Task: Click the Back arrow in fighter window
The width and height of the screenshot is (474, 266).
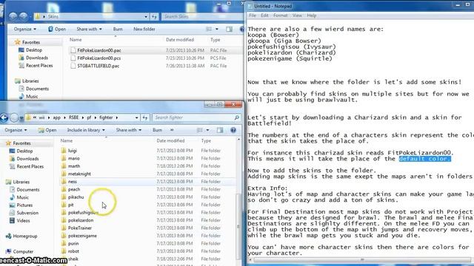Action: pyautogui.click(x=4, y=117)
